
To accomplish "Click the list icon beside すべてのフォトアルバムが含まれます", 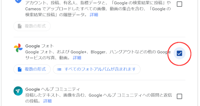I will [x=59, y=69].
